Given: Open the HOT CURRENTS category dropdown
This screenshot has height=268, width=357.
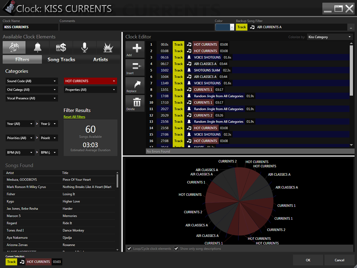Looking at the screenshot, I should [x=91, y=81].
